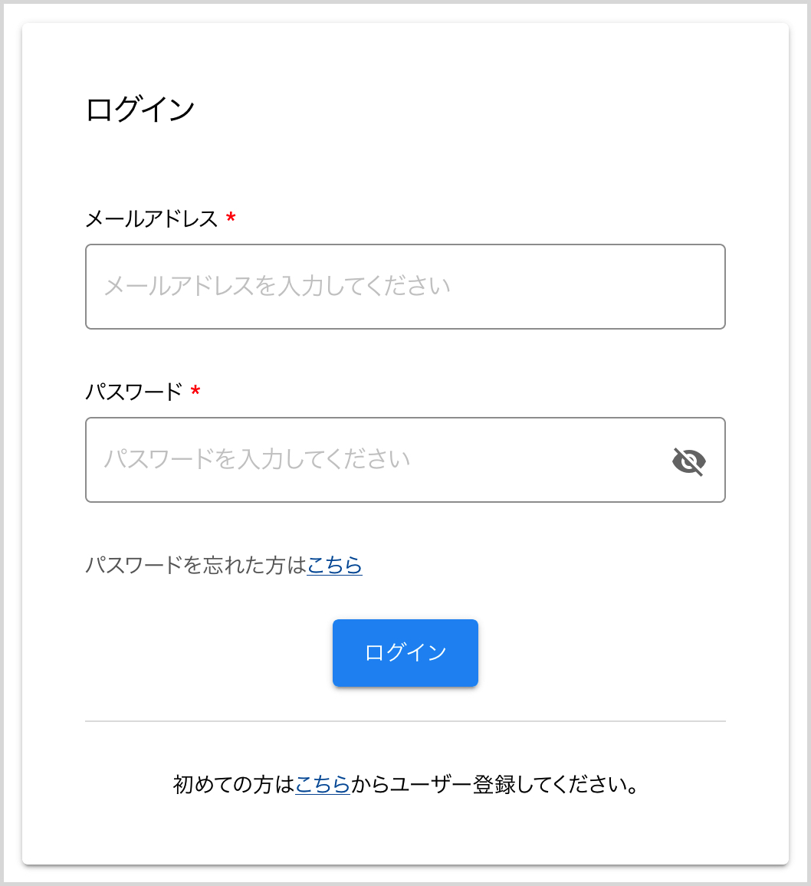Open the user registration こちら link
The height and width of the screenshot is (886, 811).
323,785
